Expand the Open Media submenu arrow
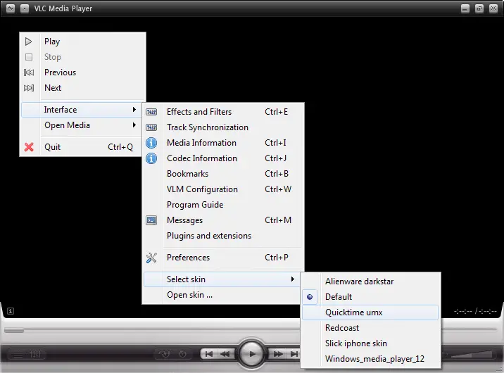Viewport: 504px width, 373px height. 134,125
